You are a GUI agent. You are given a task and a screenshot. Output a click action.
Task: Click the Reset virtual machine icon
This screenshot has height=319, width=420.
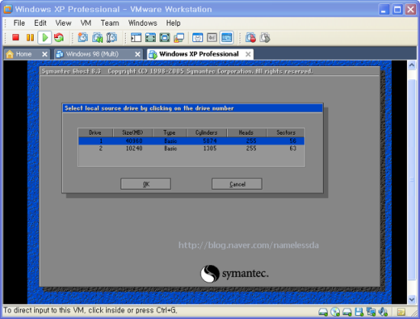(x=59, y=37)
